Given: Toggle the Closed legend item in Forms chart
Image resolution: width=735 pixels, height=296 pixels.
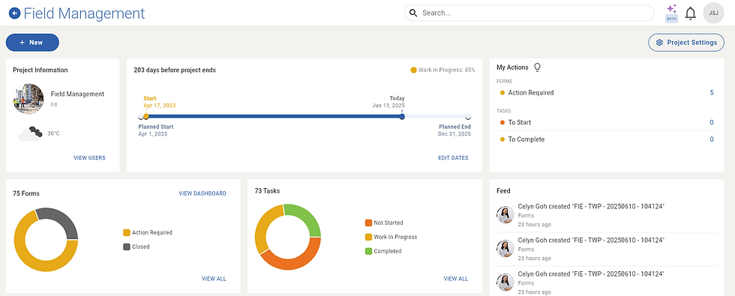Looking at the screenshot, I should 136,247.
